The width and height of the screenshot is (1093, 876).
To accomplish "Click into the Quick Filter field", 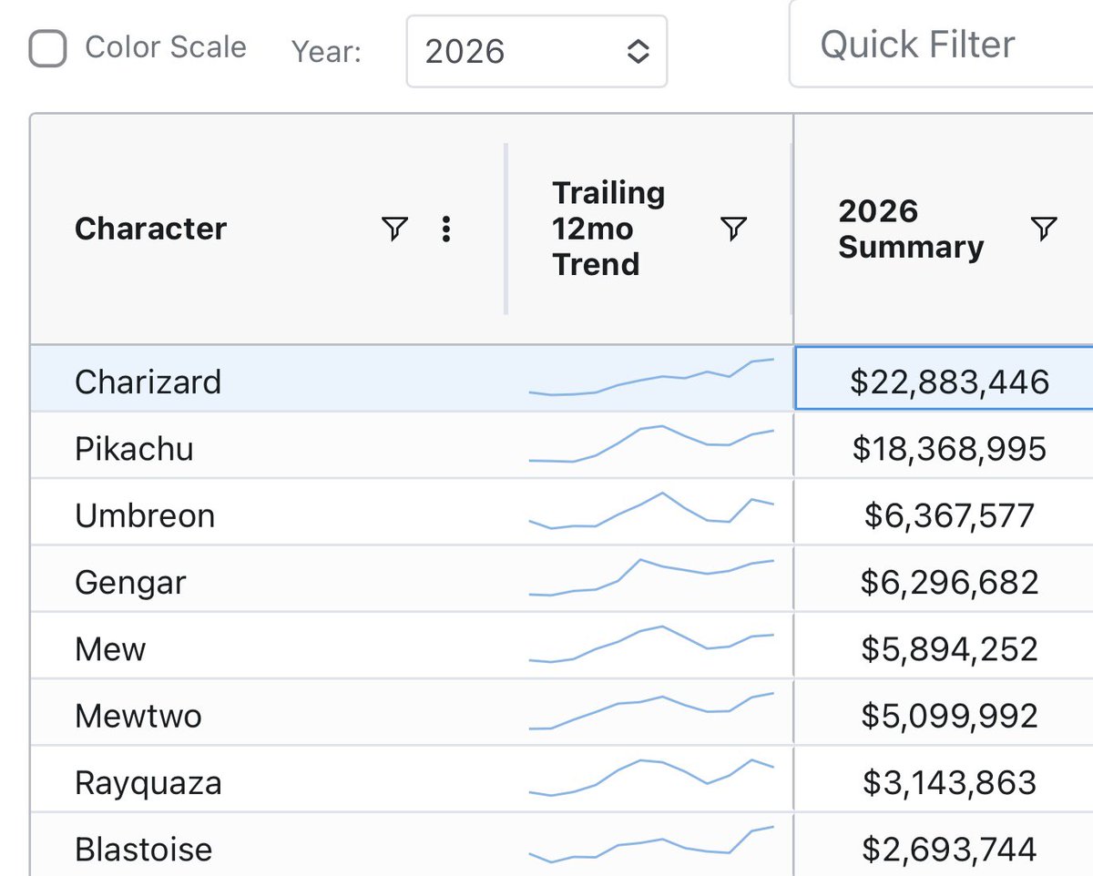I will tap(941, 44).
